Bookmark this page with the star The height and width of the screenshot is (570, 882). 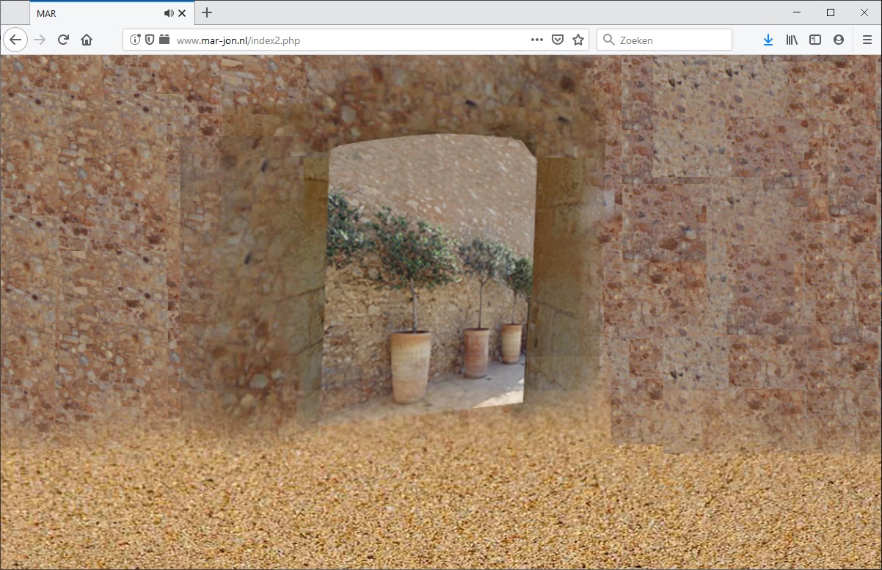pyautogui.click(x=578, y=40)
